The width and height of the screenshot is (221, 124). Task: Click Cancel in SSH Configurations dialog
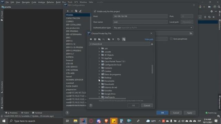tap(176, 113)
